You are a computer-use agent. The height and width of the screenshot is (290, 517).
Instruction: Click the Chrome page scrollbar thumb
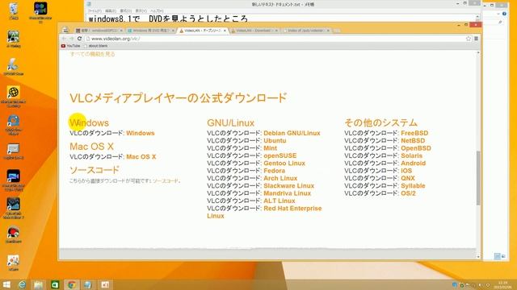478,177
